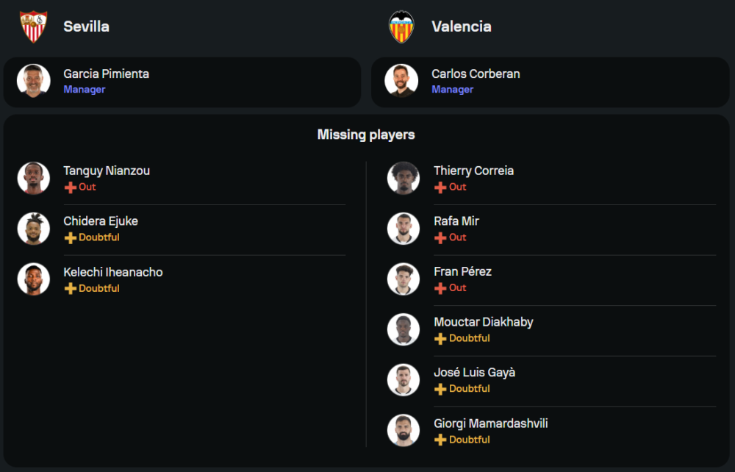The width and height of the screenshot is (735, 472).
Task: Open Mouctar Diakhaby player name
Action: pos(483,322)
